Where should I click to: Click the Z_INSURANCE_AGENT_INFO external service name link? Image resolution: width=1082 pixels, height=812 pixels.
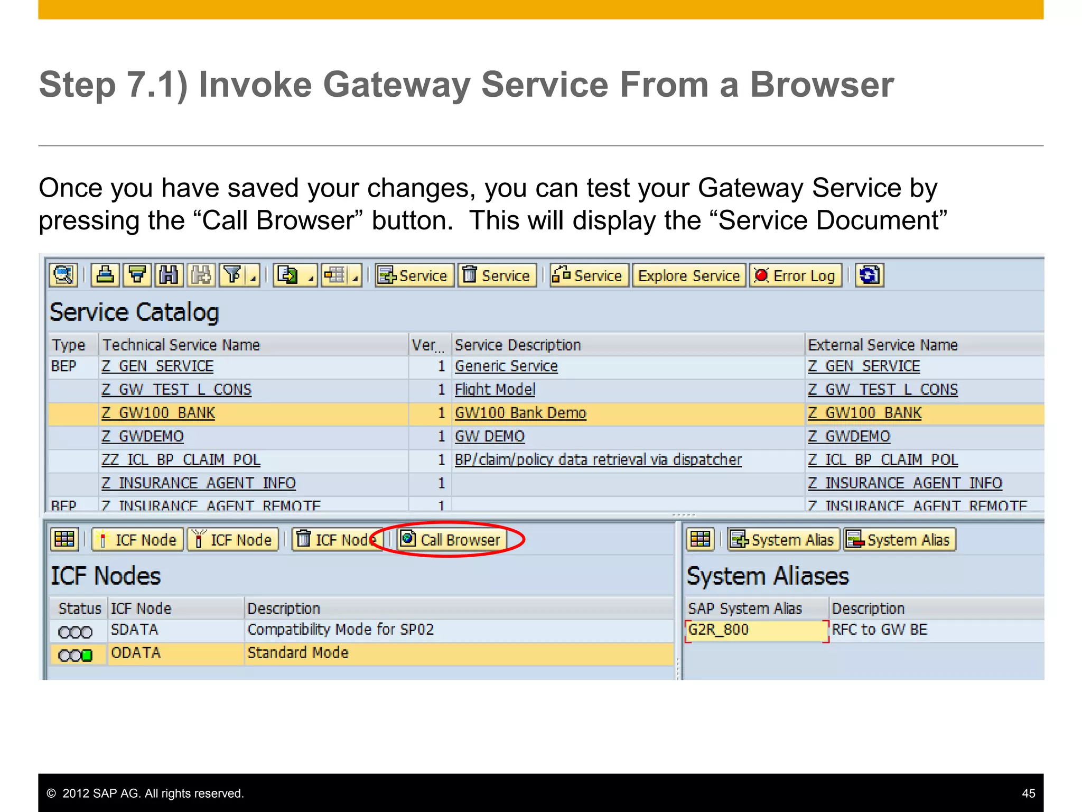coord(905,483)
